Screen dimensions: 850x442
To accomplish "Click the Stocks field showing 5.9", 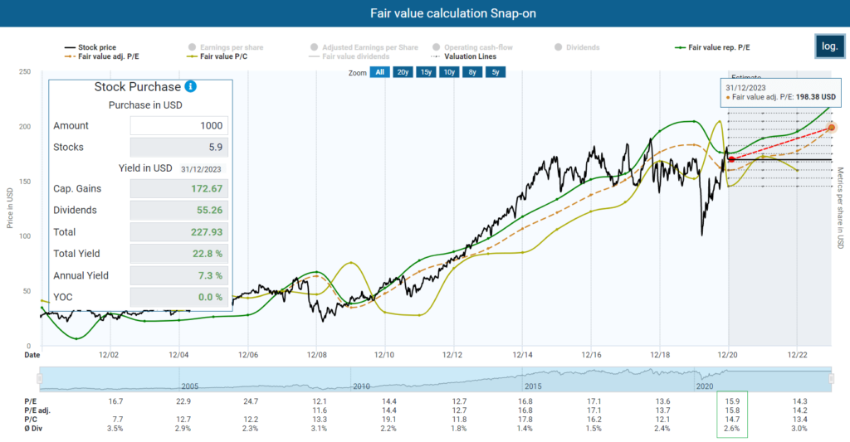I will pyautogui.click(x=179, y=148).
